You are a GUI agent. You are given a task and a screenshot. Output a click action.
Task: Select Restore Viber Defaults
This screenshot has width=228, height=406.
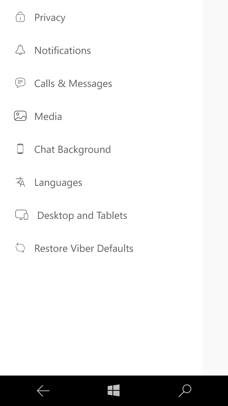pyautogui.click(x=84, y=248)
